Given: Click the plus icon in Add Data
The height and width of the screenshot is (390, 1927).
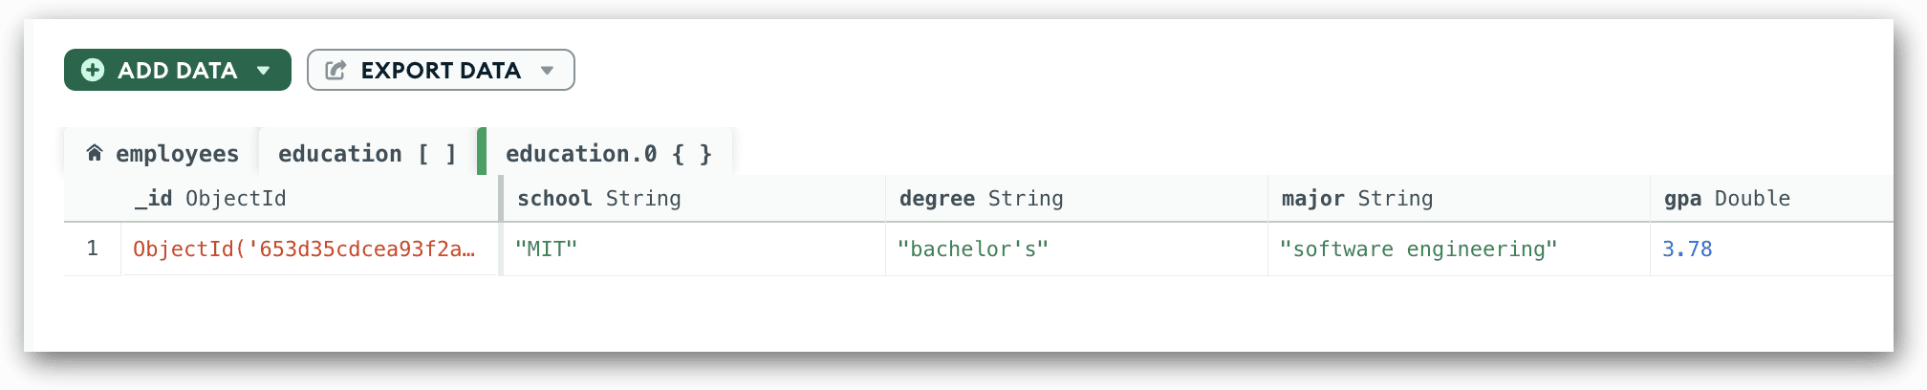Looking at the screenshot, I should pos(93,70).
